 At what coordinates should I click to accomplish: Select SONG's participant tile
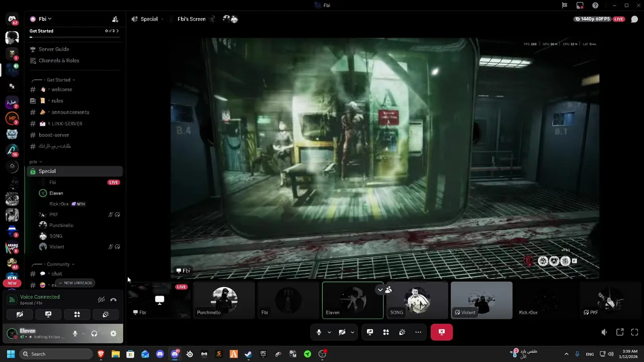point(417,300)
